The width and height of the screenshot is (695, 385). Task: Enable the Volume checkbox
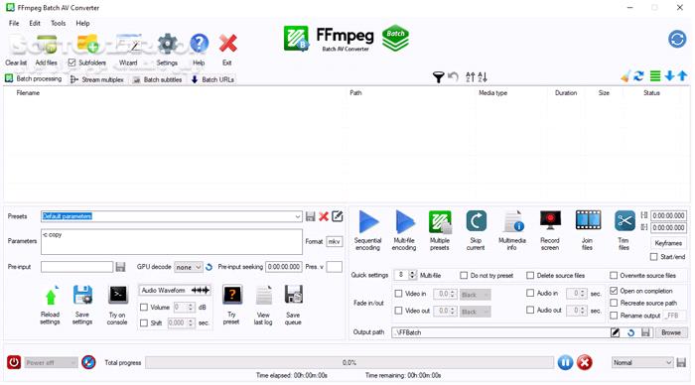pyautogui.click(x=144, y=307)
